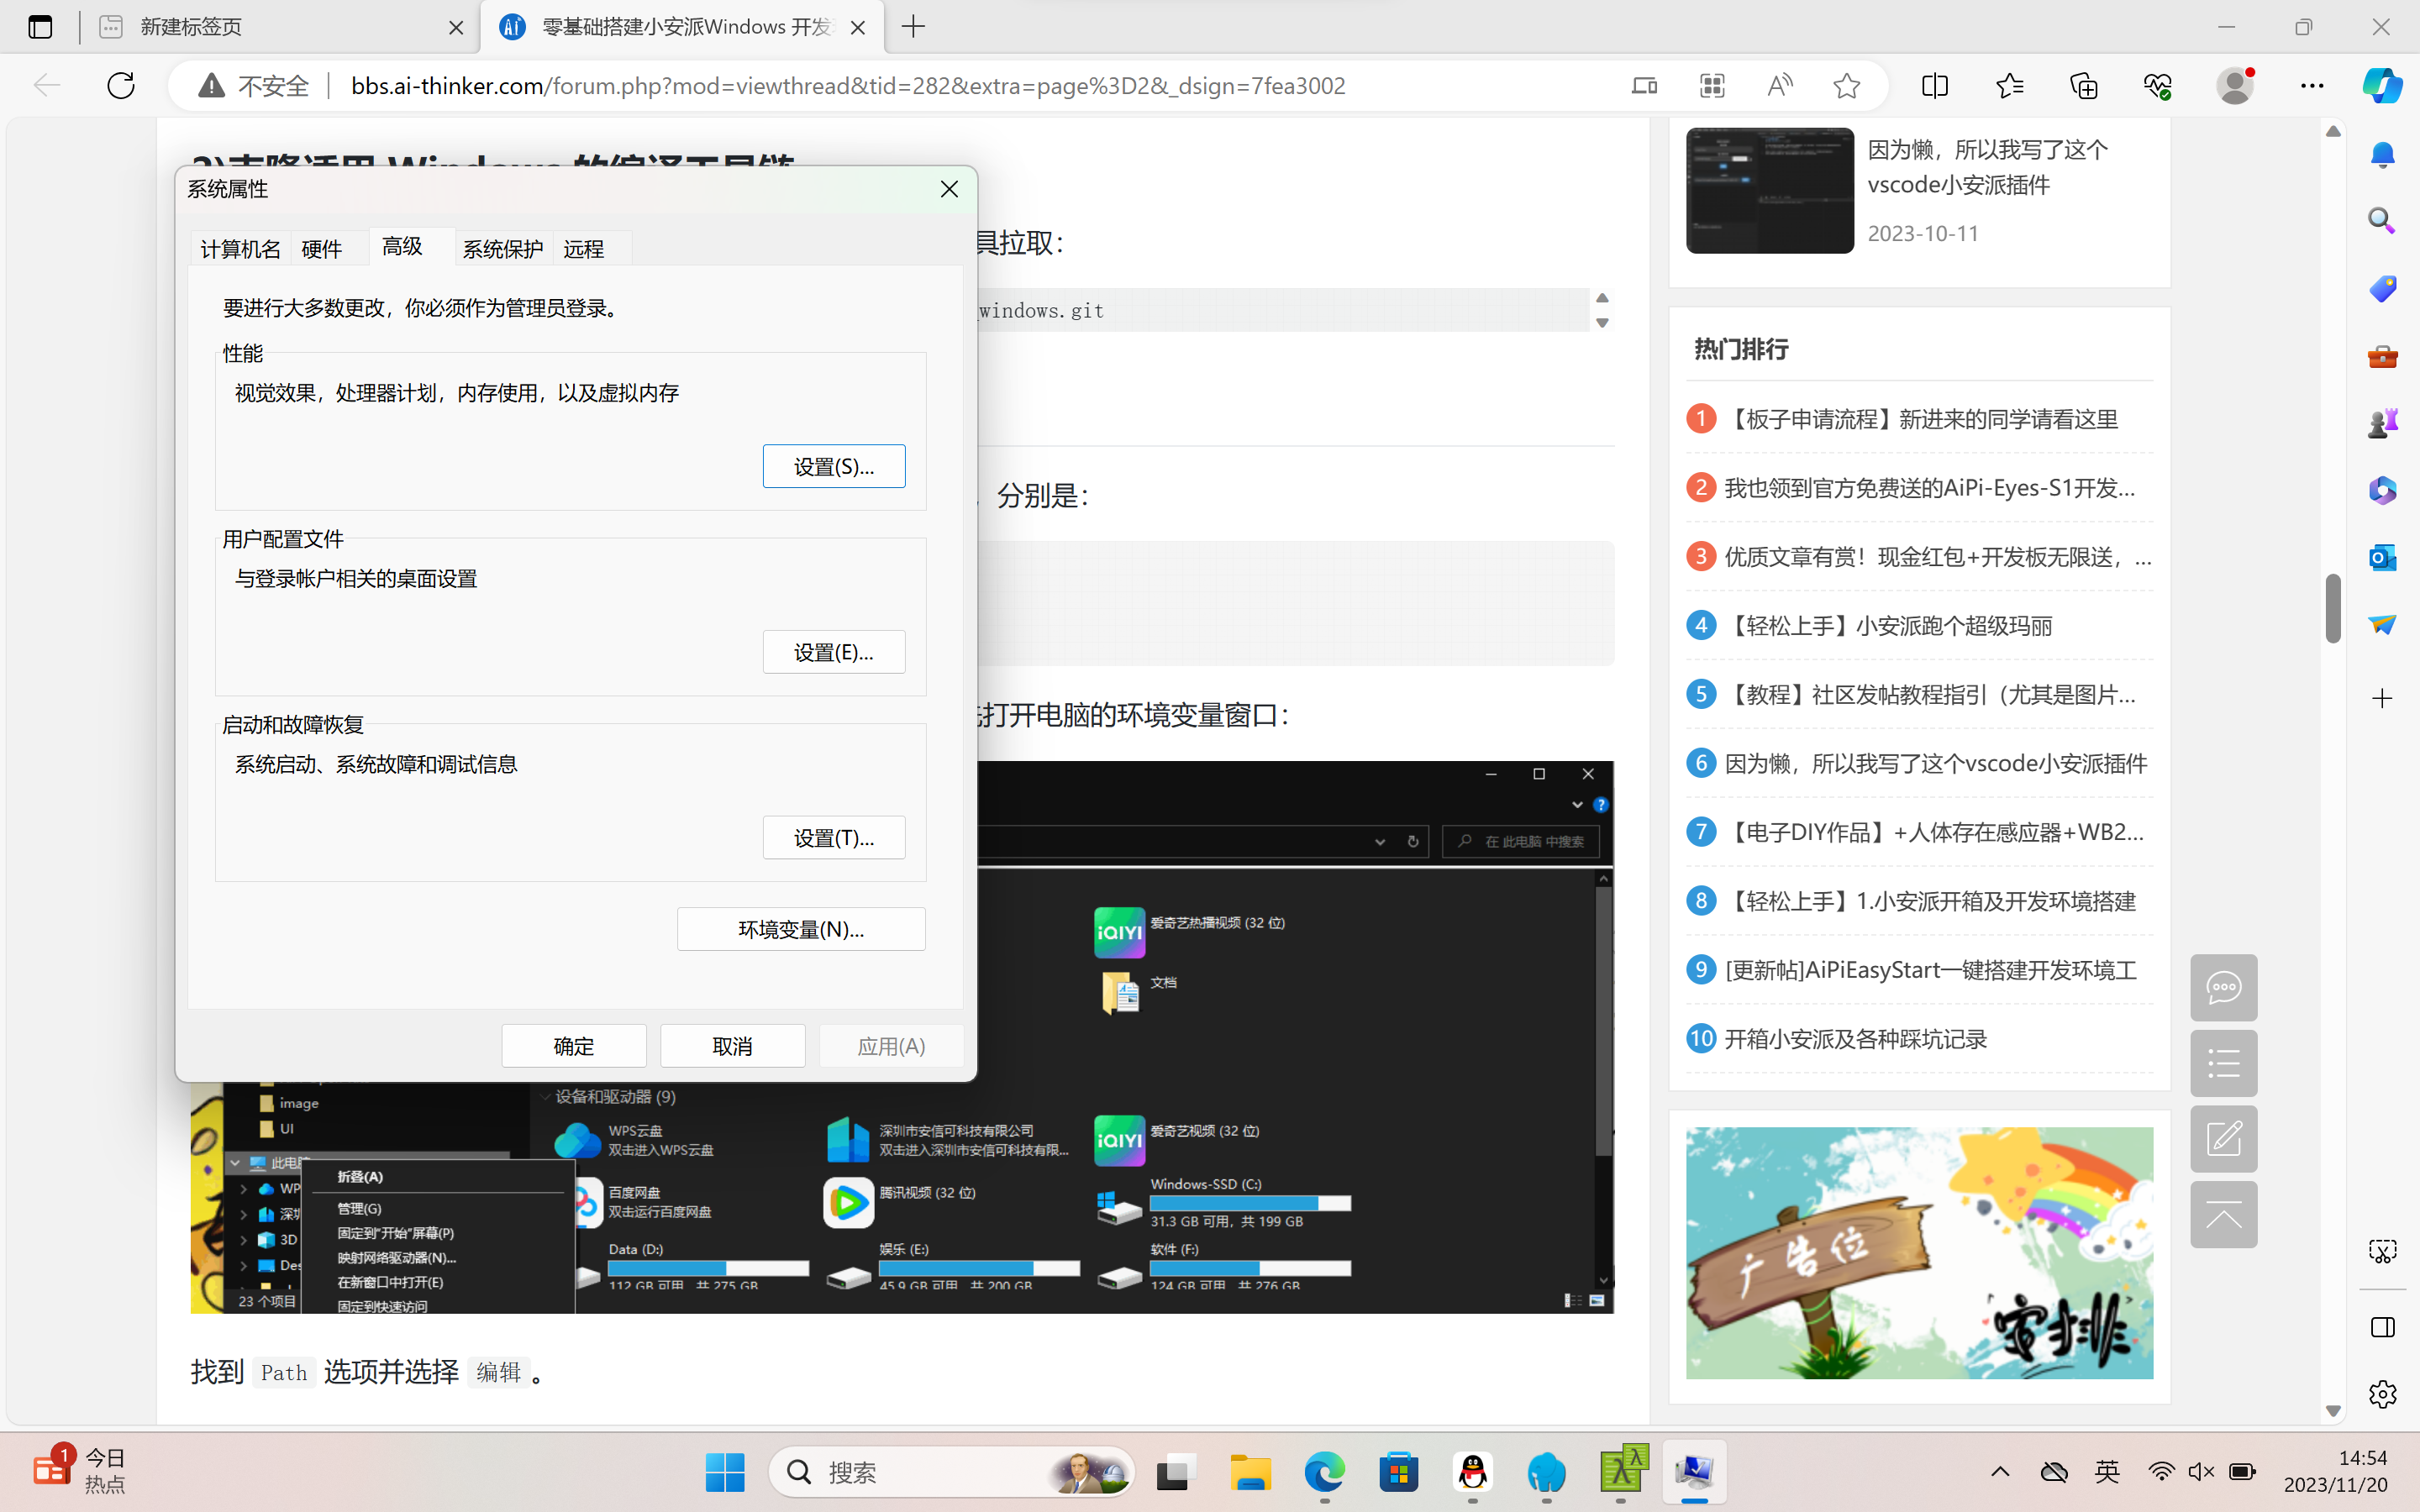Cancel the system properties dialog with 取消
The image size is (2420, 1512).
click(x=733, y=1046)
